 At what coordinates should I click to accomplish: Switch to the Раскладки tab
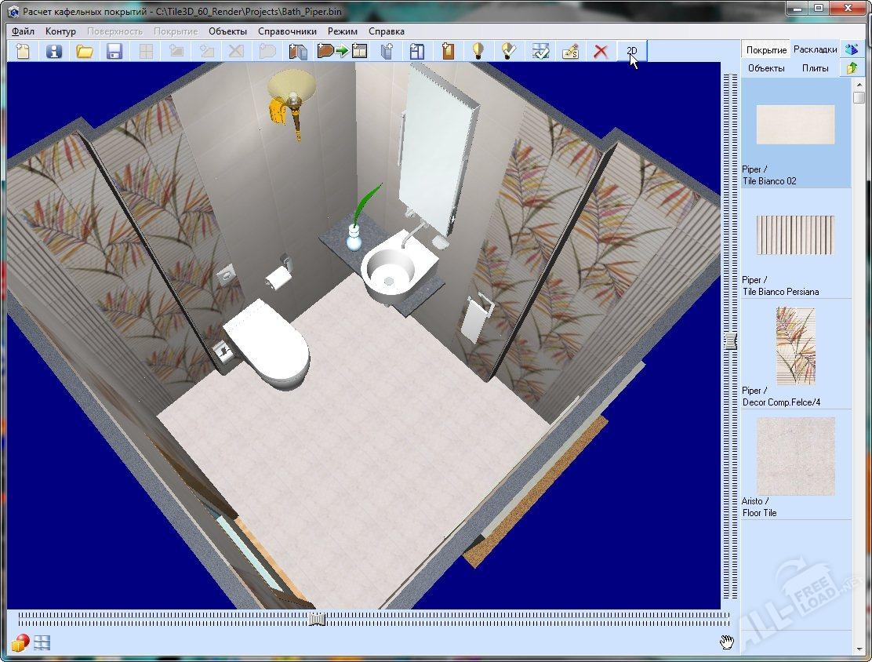pyautogui.click(x=815, y=49)
